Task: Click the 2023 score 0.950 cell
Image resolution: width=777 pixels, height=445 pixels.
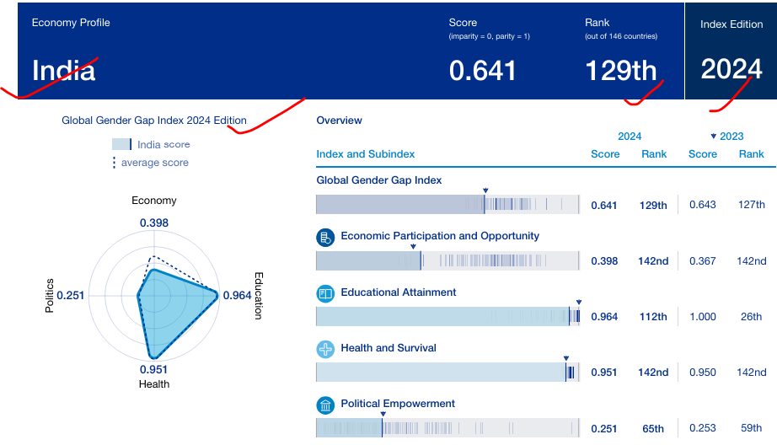Action: 703,373
